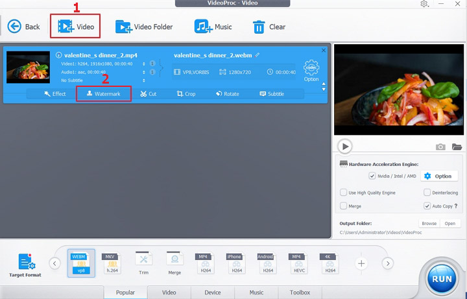Open the Rotate tool
The image size is (467, 299).
[x=228, y=94]
